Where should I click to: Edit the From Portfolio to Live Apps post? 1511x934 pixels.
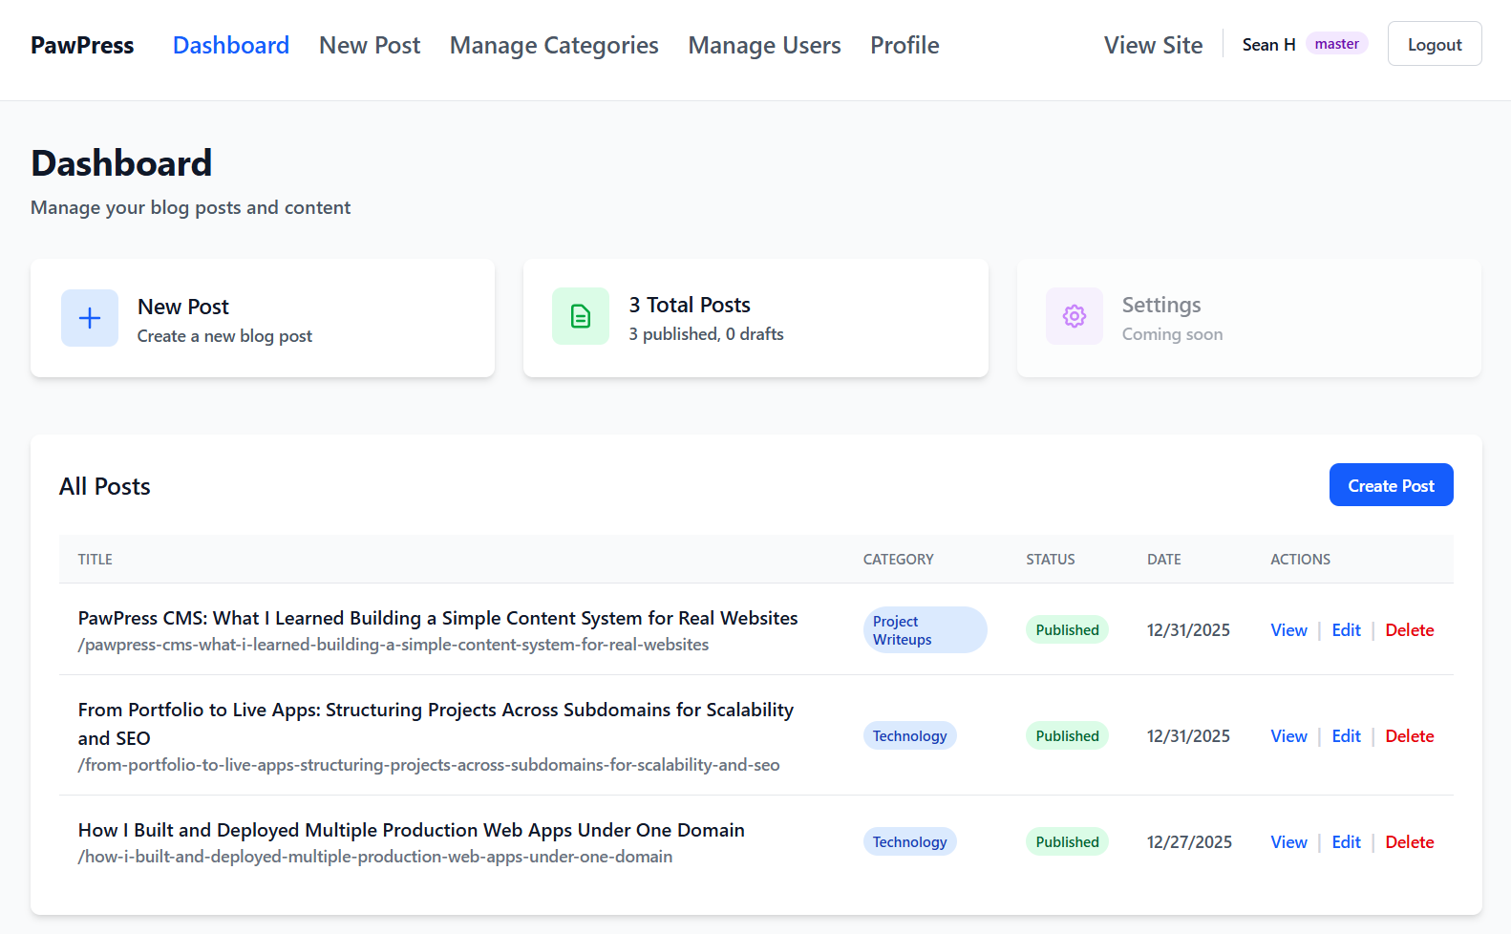click(x=1346, y=736)
